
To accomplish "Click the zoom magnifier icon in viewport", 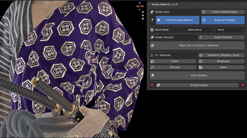I will [x=143, y=11].
